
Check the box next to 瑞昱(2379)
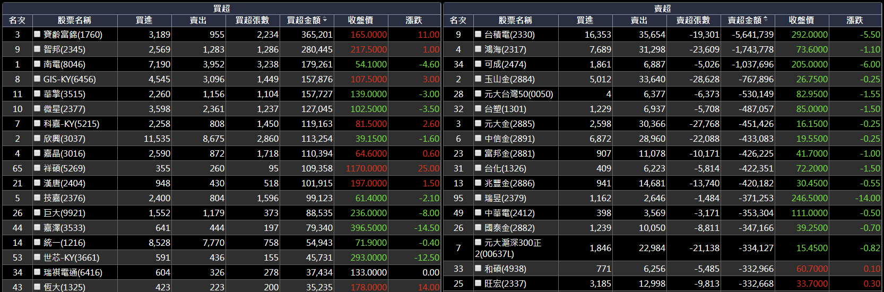pos(478,197)
